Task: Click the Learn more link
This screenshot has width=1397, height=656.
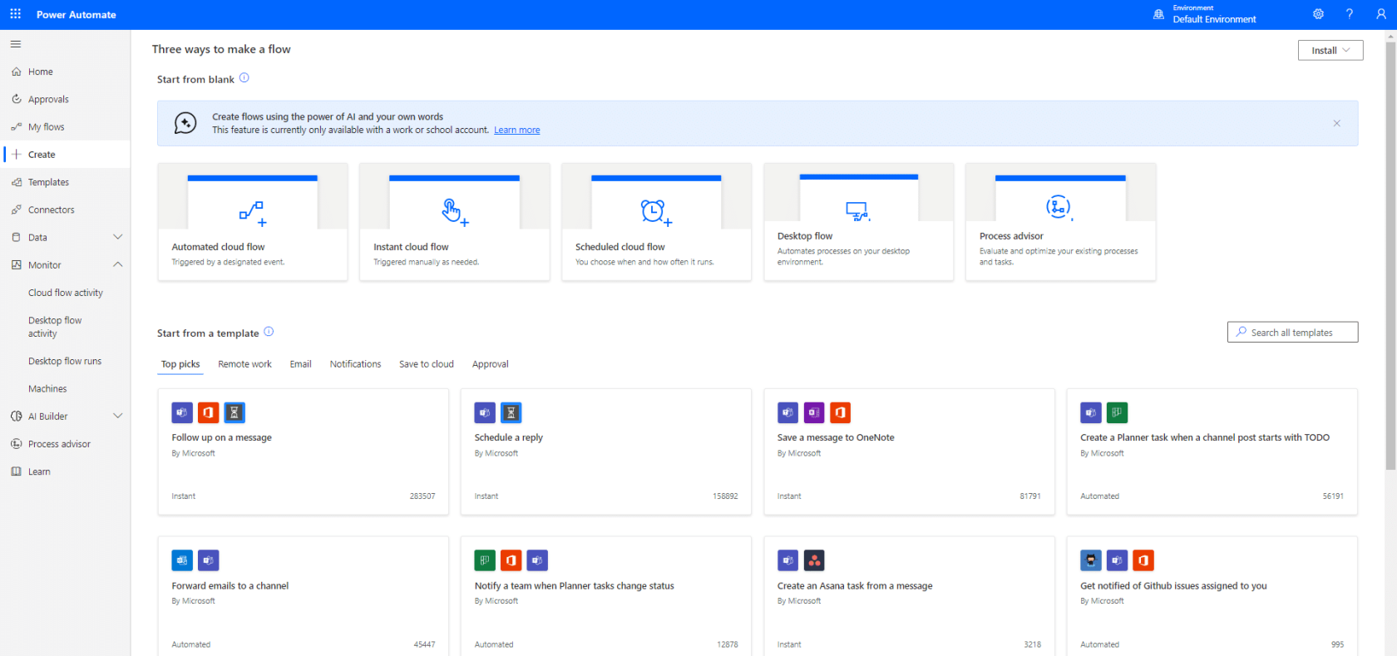Action: 516,131
